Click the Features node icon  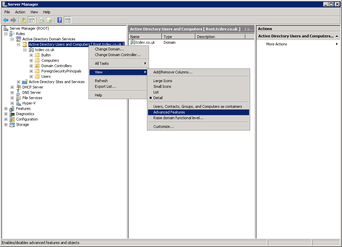(12, 108)
